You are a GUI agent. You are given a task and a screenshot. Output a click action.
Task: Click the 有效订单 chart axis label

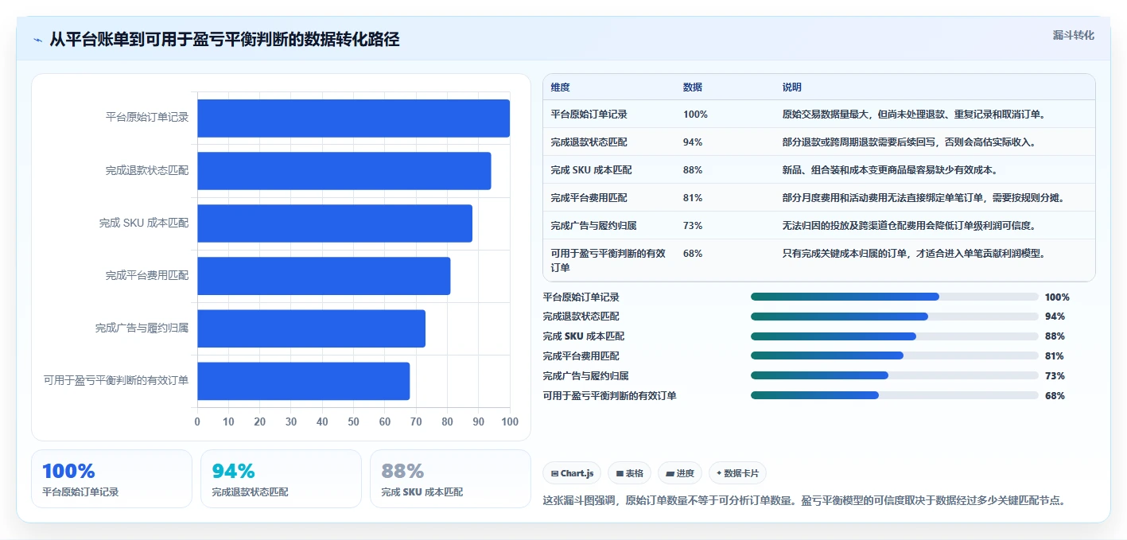(x=116, y=381)
